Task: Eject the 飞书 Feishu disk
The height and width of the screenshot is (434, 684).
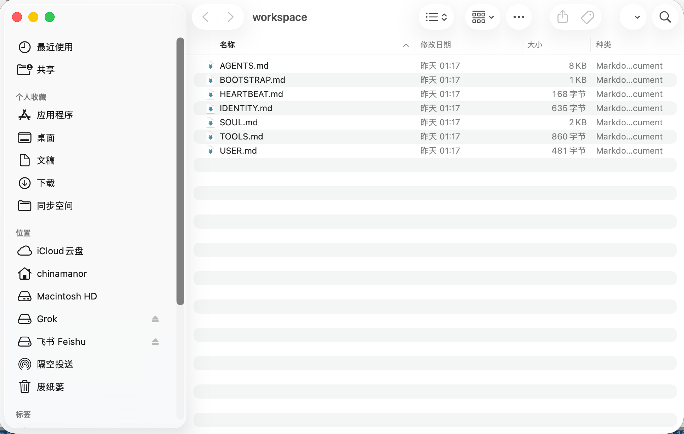Action: click(x=155, y=342)
